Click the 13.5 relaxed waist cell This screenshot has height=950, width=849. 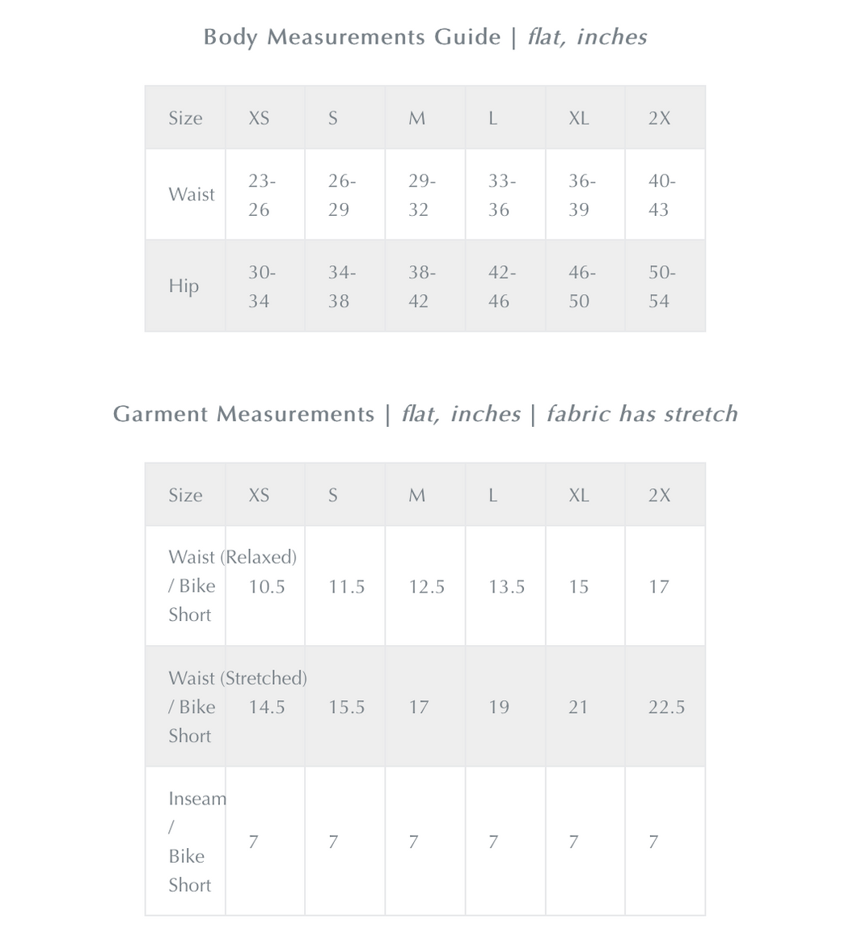coord(506,587)
